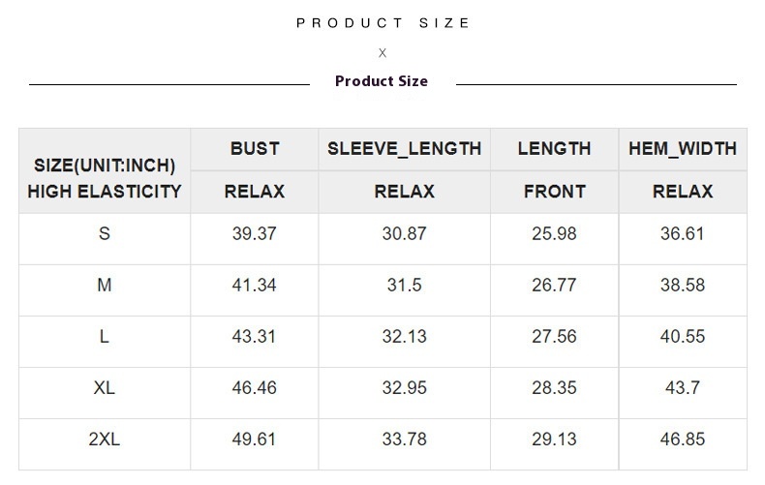765x485 pixels.
Task: Click the bold Product Size subtitle
Action: pos(382,81)
